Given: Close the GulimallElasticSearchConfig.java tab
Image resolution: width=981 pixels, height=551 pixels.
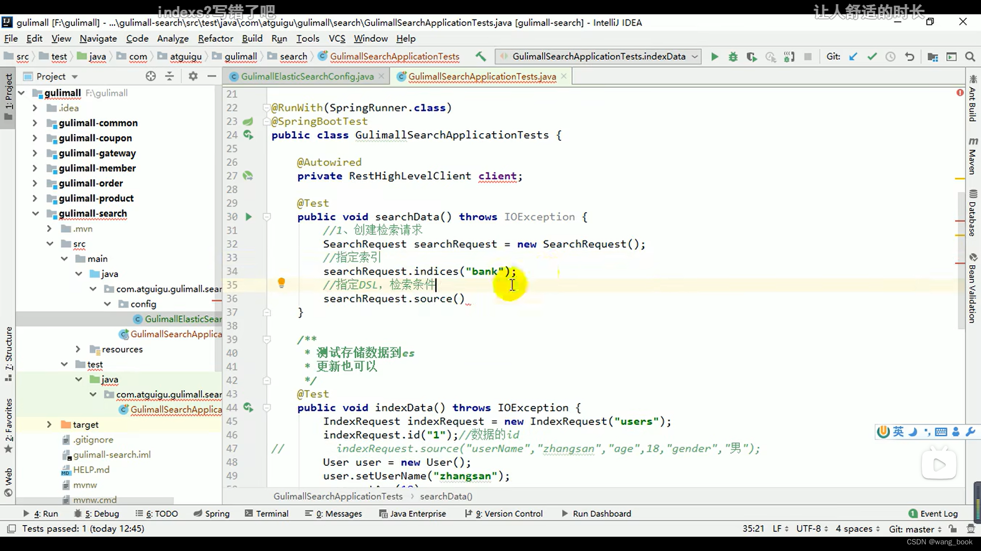Looking at the screenshot, I should click(381, 76).
